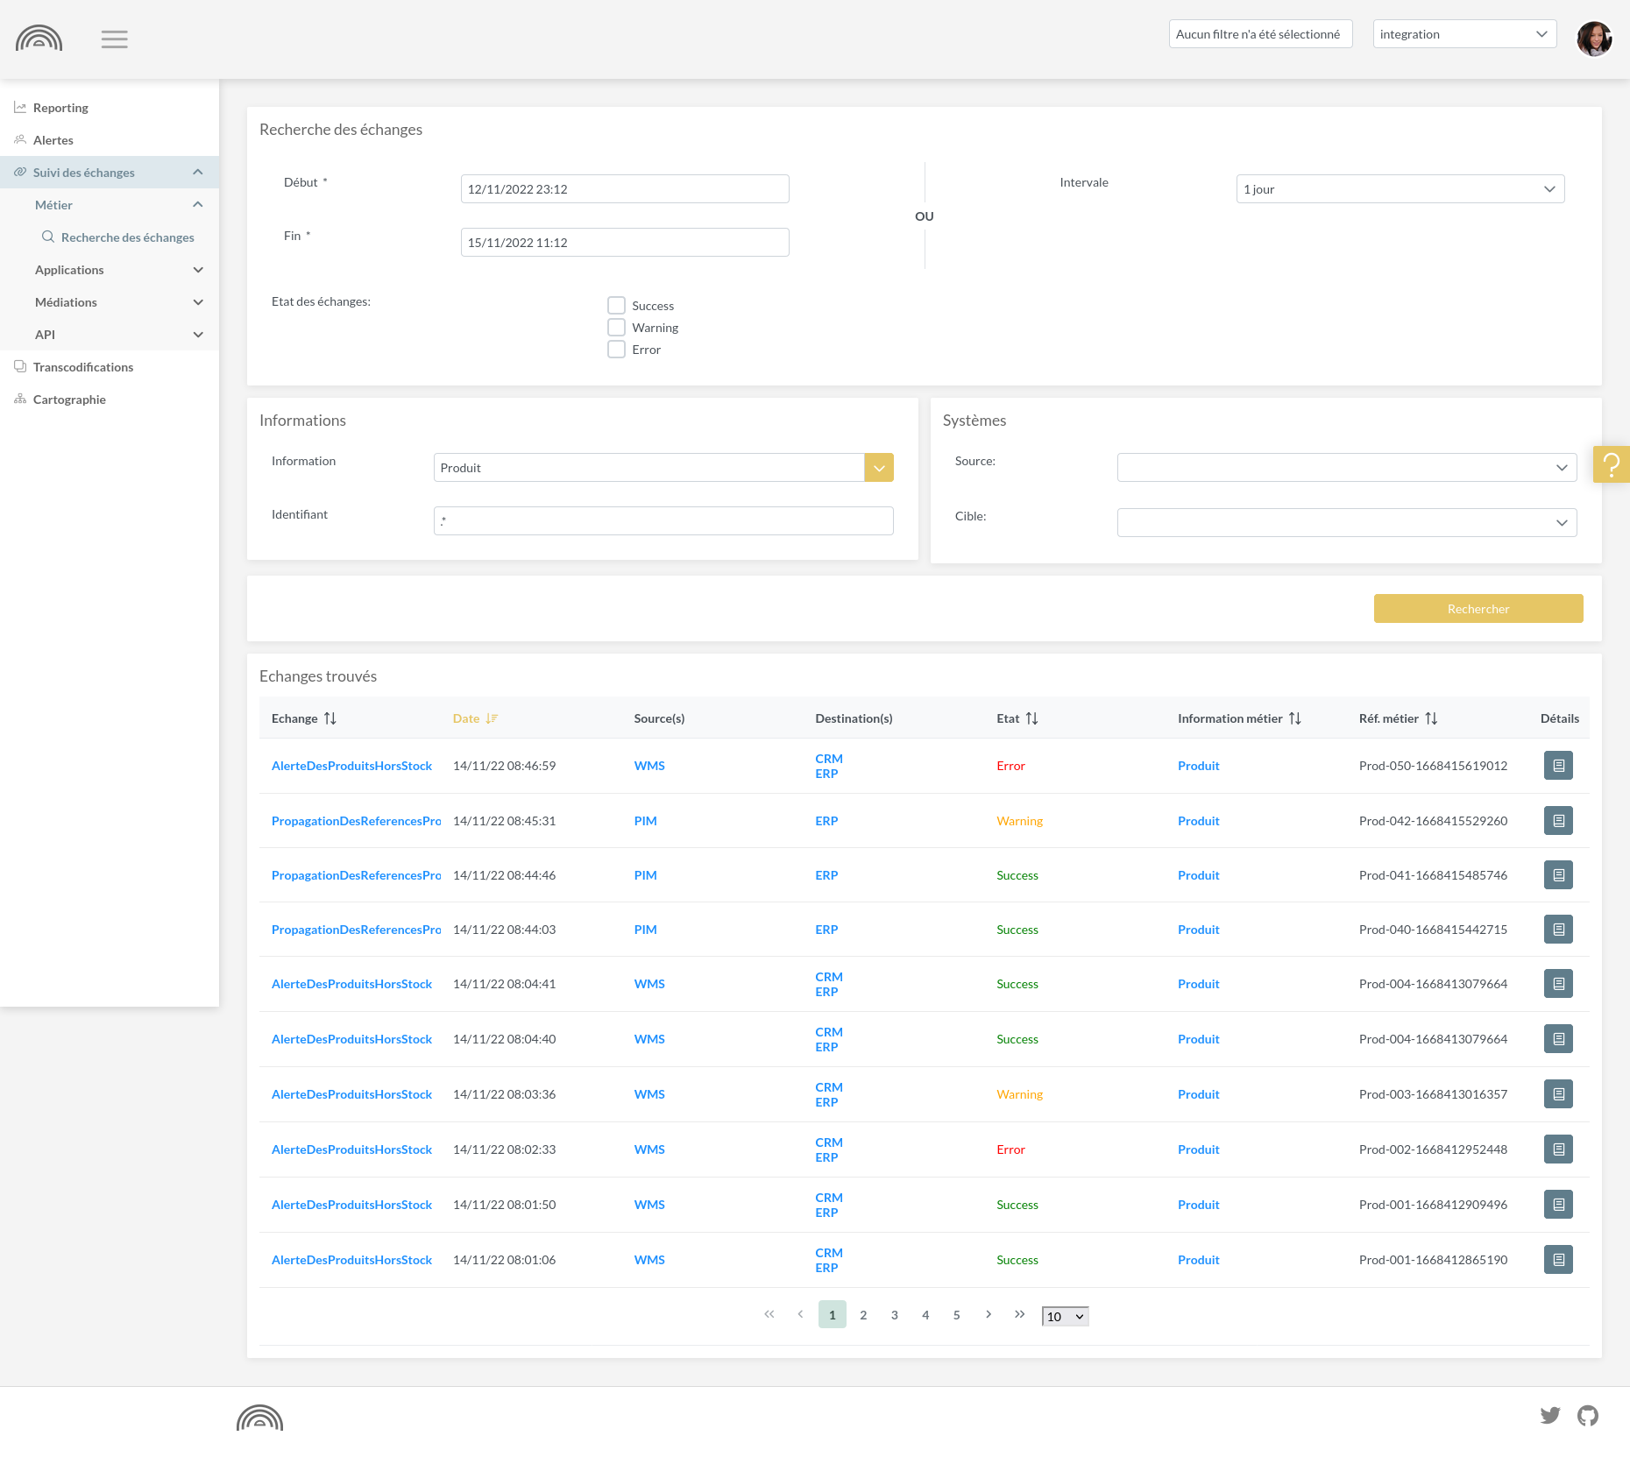Open the hamburger navigation menu

click(114, 39)
